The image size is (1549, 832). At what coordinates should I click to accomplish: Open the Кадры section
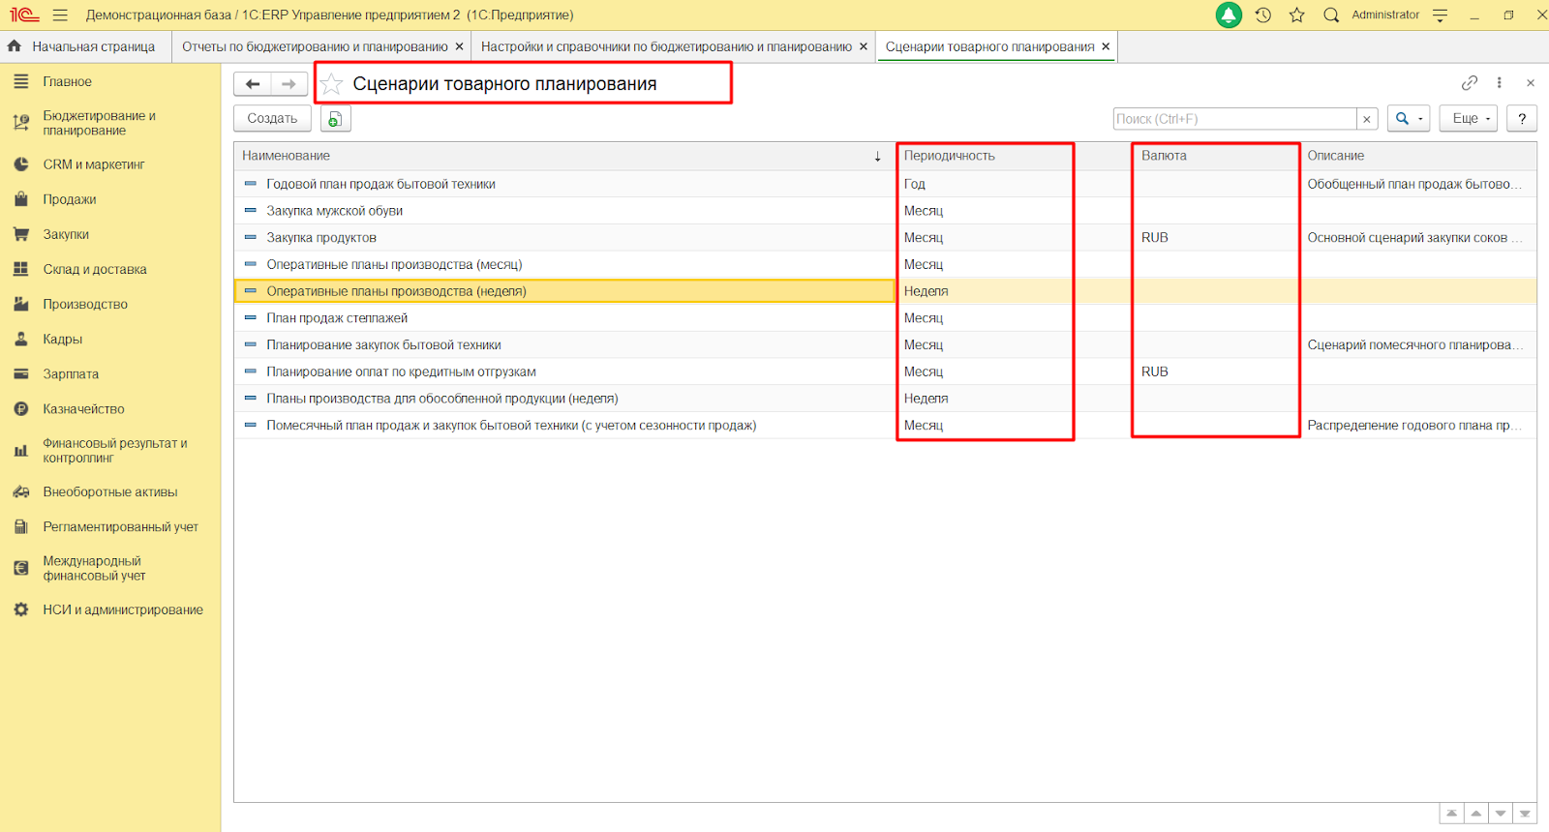pyautogui.click(x=63, y=339)
